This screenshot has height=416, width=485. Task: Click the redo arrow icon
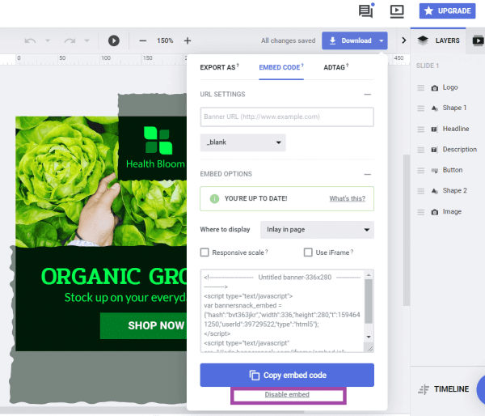point(69,40)
